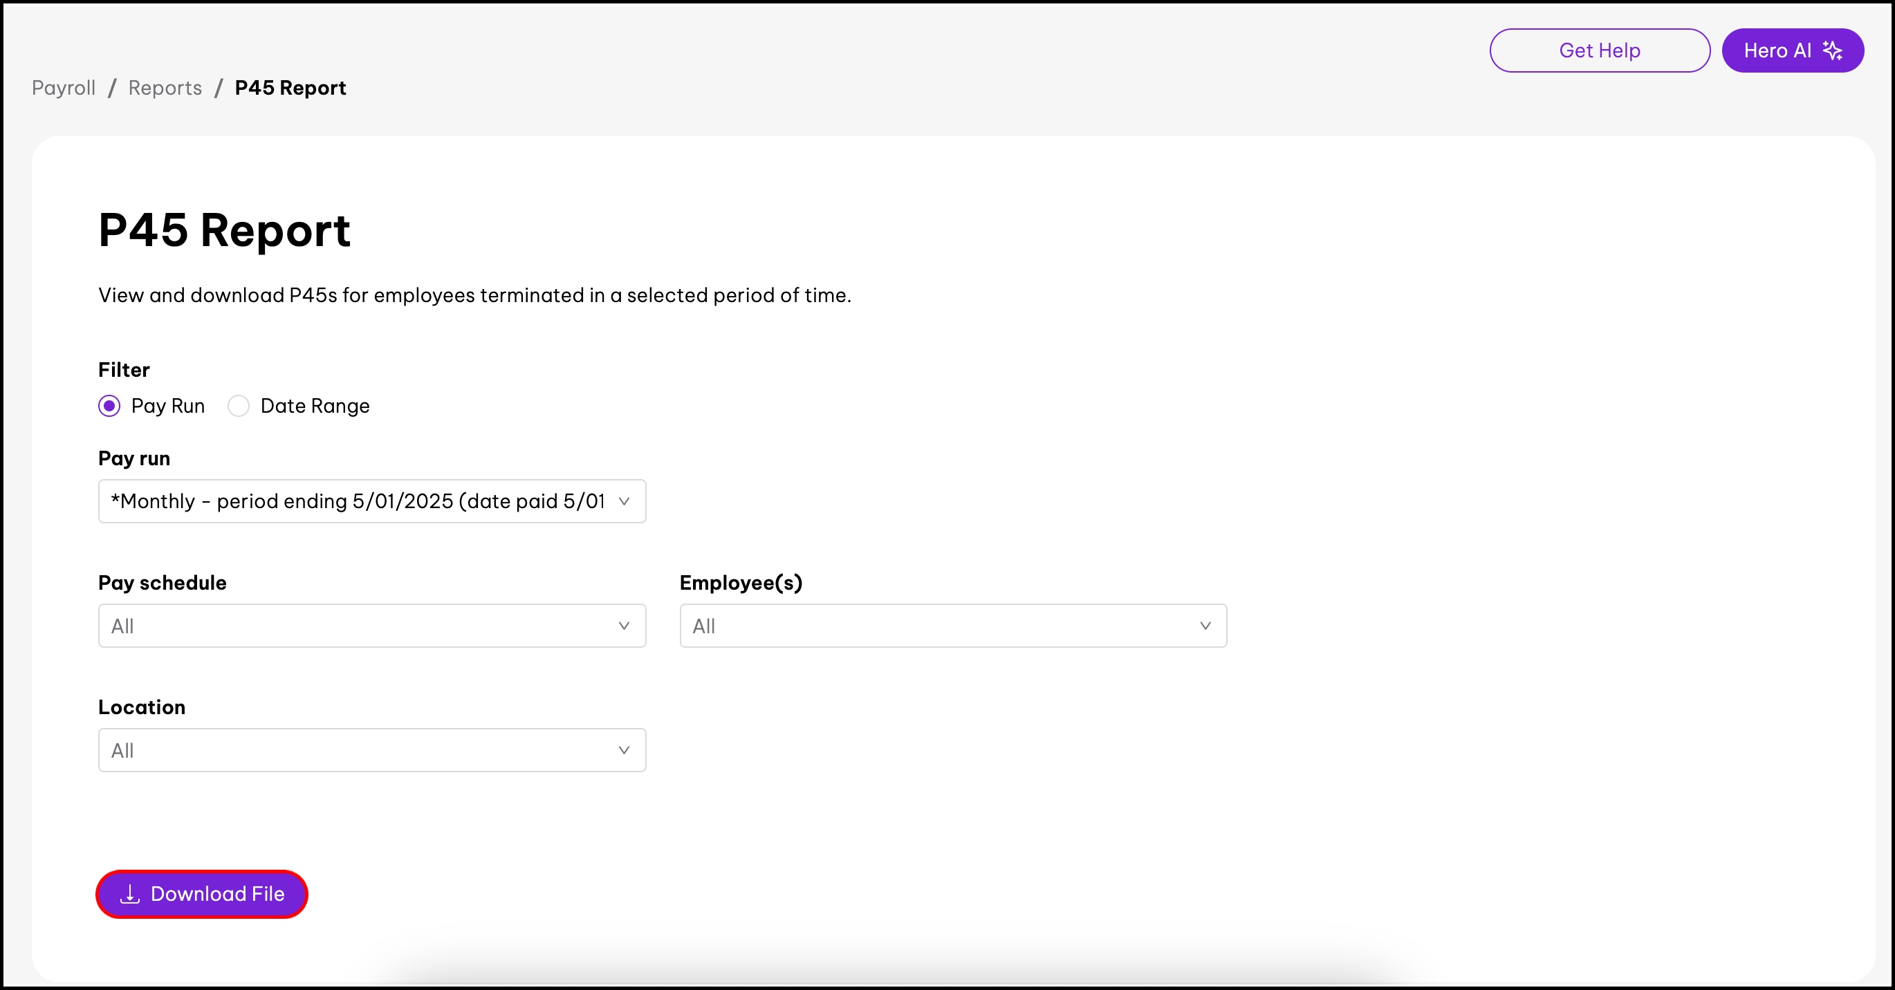This screenshot has height=990, width=1895.
Task: Click the sparkle icon on Hero AI
Action: pyautogui.click(x=1833, y=50)
